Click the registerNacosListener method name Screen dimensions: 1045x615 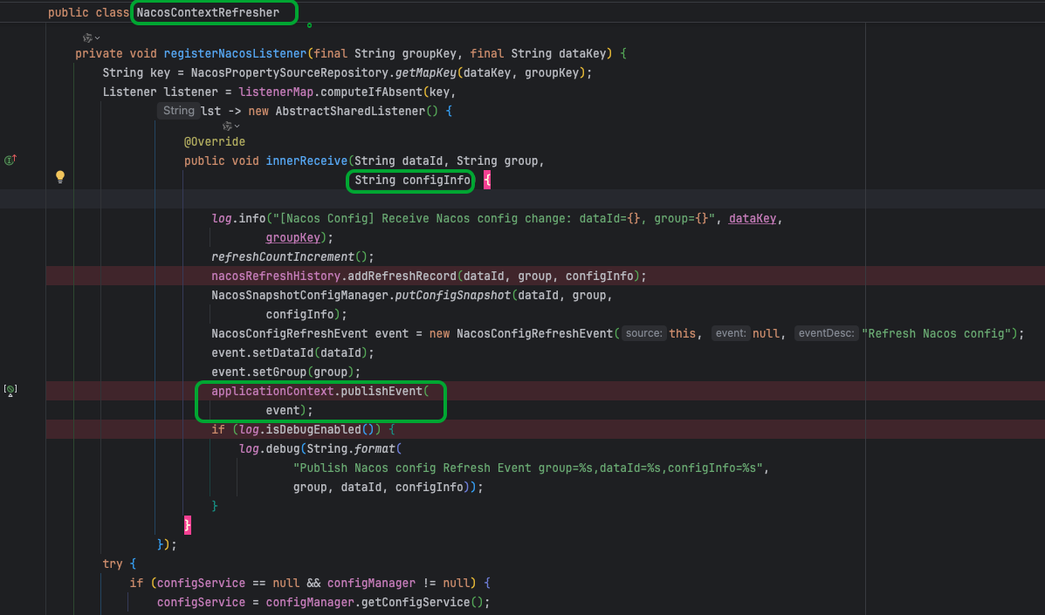click(x=235, y=53)
